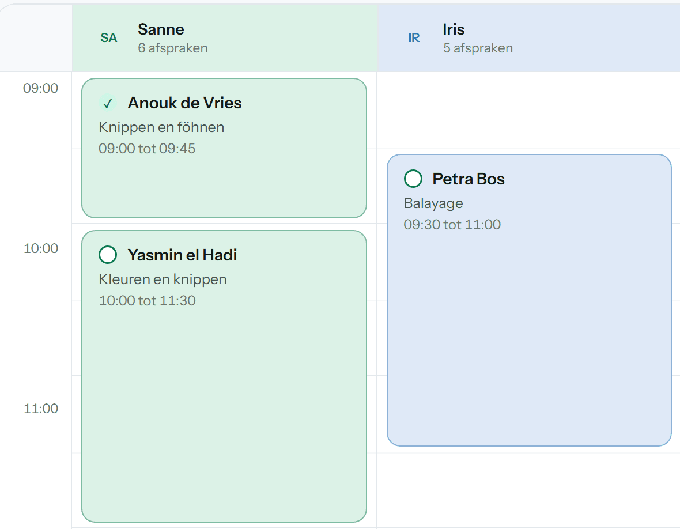Click "Kleuren en knippen" service text
This screenshot has height=529, width=680.
[x=163, y=279]
